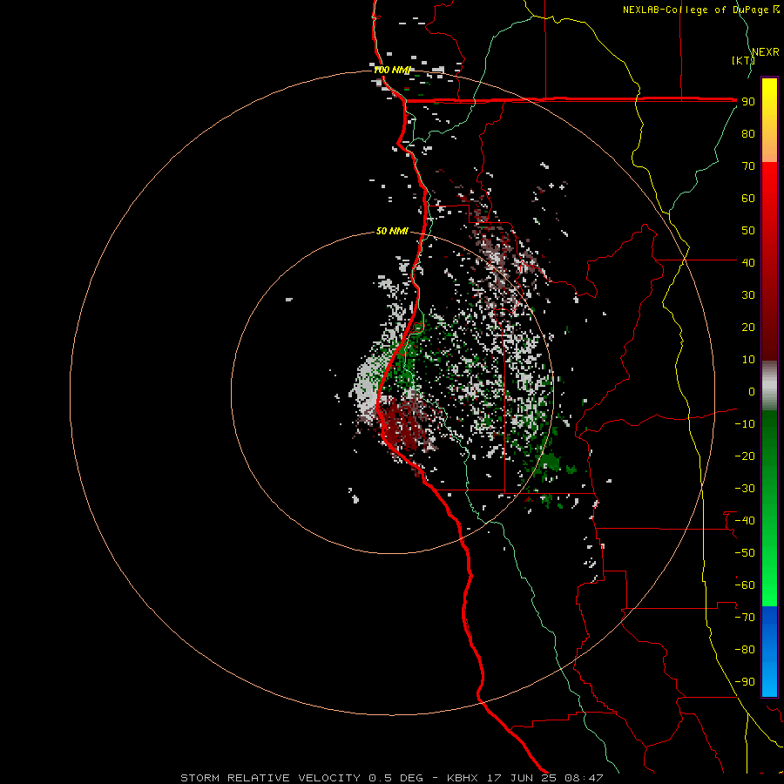Select the -50 knot scale value
Screen dimensions: 784x784
745,553
